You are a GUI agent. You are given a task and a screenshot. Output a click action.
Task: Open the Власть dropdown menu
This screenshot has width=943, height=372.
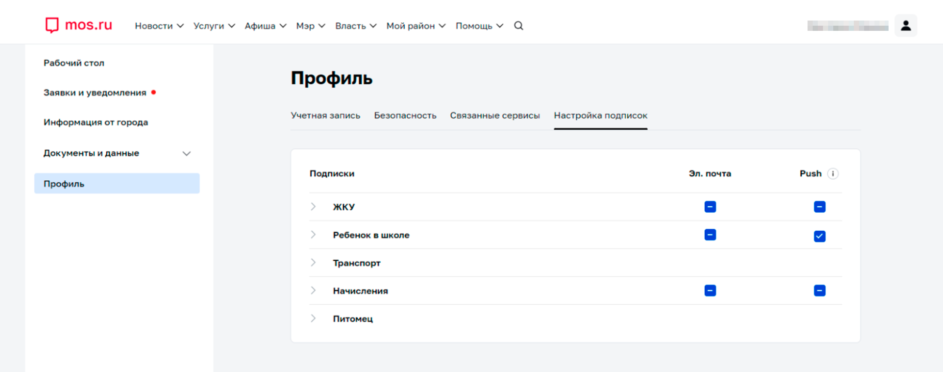(356, 26)
